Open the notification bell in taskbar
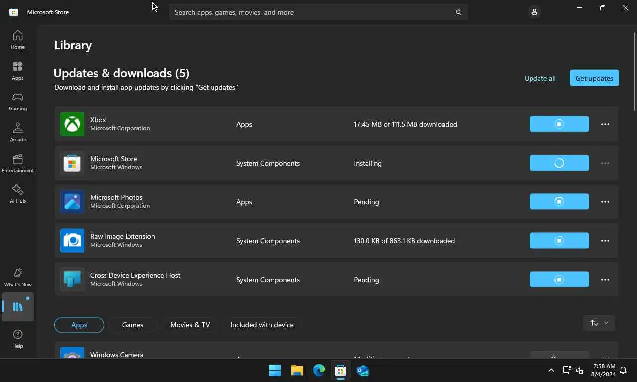 tap(623, 370)
